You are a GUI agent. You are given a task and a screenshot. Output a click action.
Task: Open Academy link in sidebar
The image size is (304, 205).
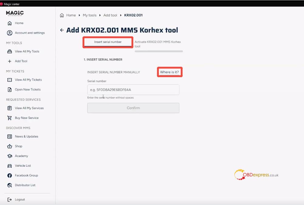pyautogui.click(x=22, y=156)
